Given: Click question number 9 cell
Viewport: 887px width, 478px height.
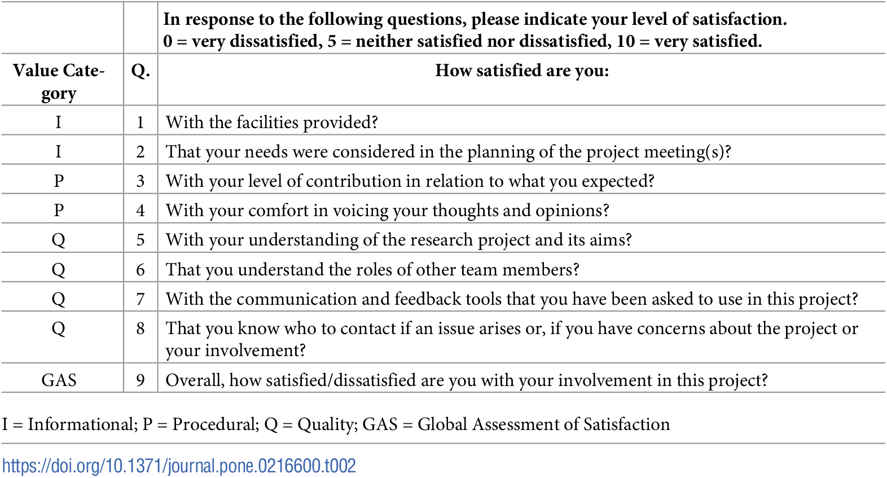Looking at the screenshot, I should coord(140,380).
